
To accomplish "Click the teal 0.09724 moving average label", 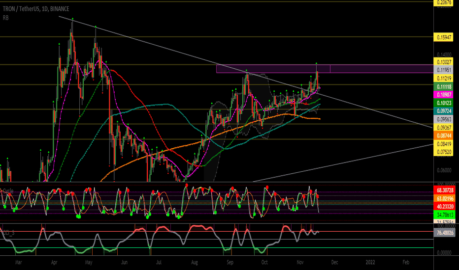I will (443, 111).
